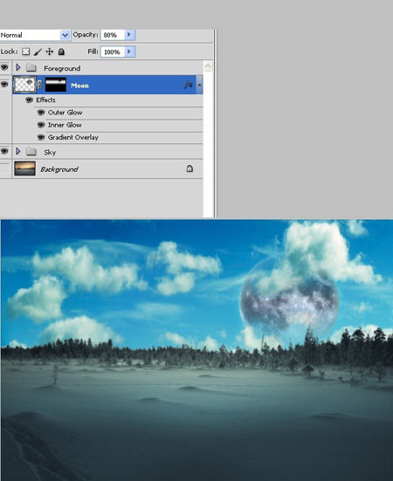Hide the Inner Glow effect
This screenshot has width=393, height=481.
[41, 125]
